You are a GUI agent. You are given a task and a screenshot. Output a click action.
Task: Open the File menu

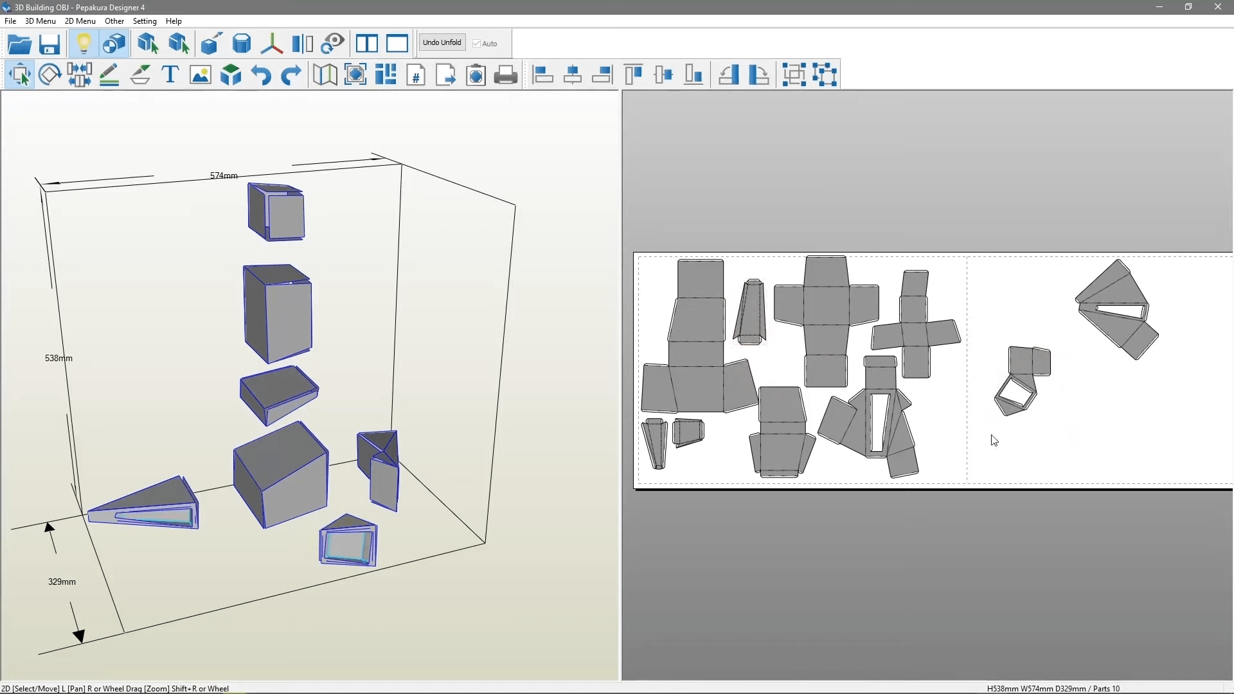(10, 21)
